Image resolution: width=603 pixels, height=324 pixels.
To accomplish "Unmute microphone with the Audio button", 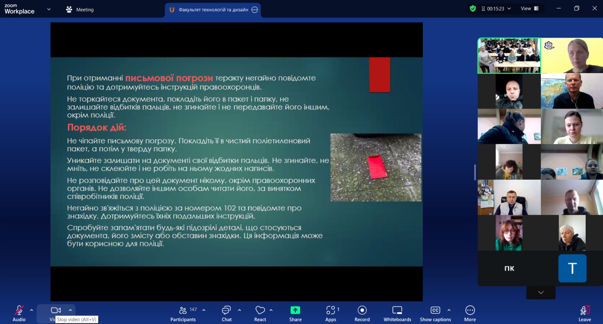I will [x=19, y=313].
